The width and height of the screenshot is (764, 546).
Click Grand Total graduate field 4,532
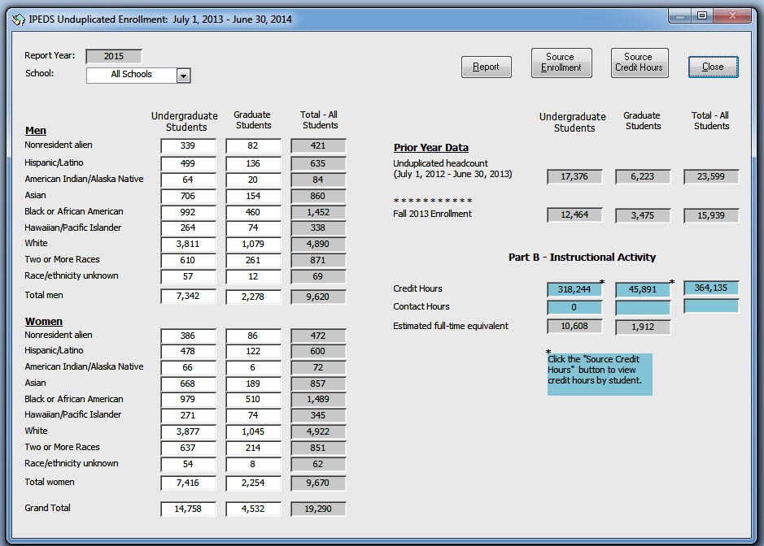253,509
